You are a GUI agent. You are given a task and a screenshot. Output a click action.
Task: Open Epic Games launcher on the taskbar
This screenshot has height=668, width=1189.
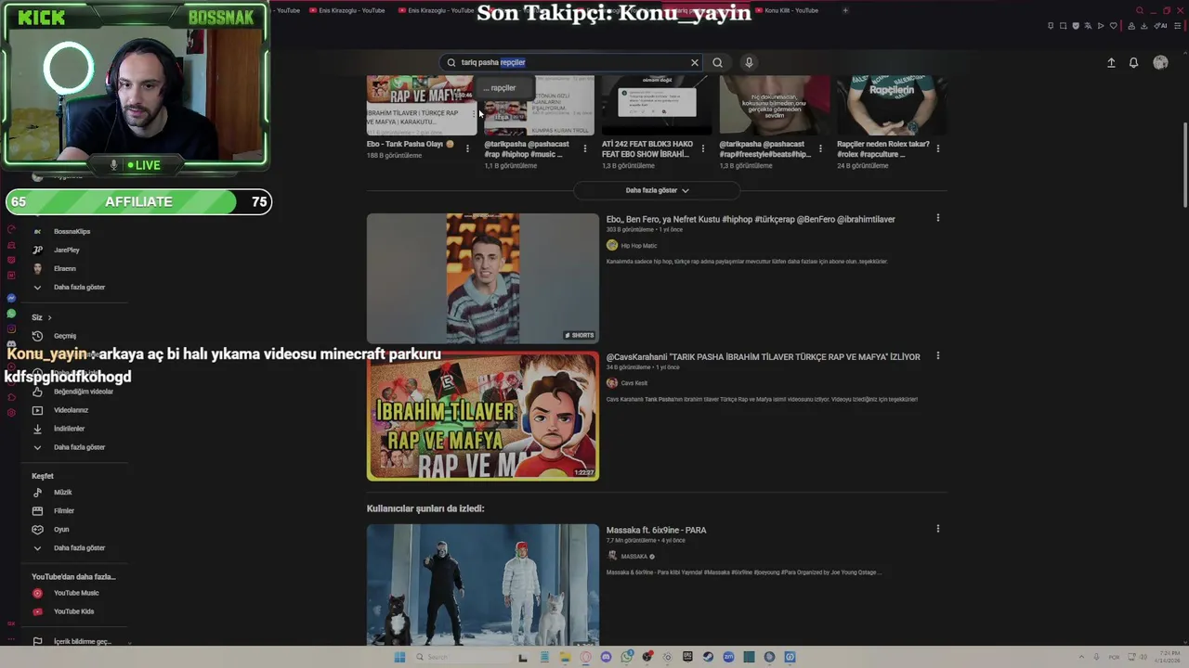point(687,657)
